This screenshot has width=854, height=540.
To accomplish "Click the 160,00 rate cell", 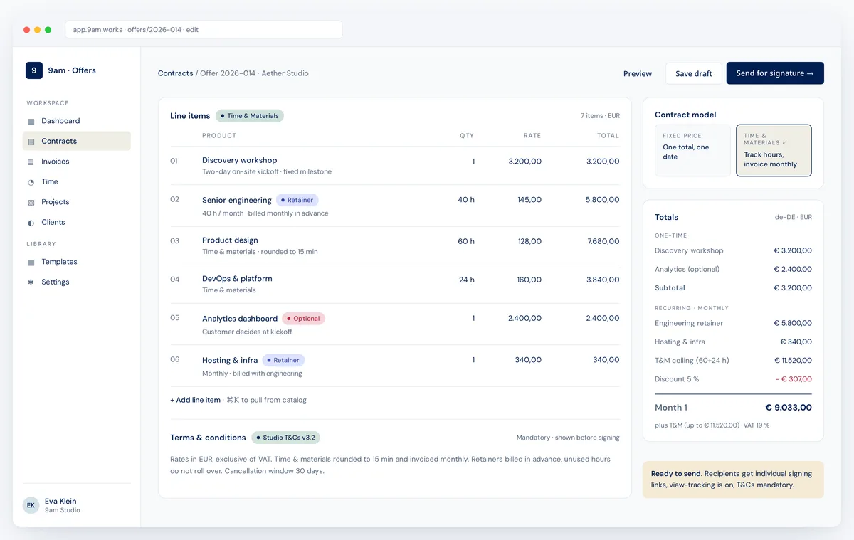I will tap(529, 280).
